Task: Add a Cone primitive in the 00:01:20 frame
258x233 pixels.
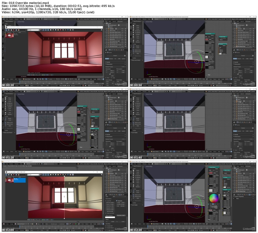Action: pos(10,109)
